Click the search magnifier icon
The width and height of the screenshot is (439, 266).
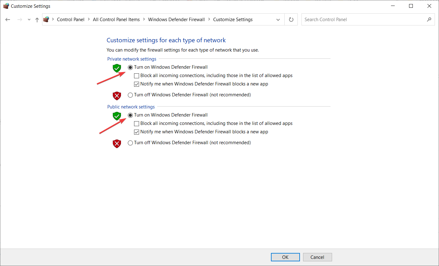point(429,19)
